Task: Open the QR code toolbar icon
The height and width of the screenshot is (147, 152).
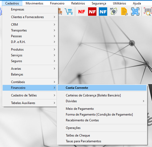Action: 135,12
